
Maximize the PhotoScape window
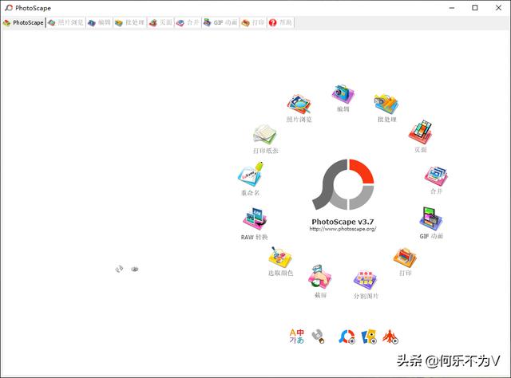[x=475, y=8]
